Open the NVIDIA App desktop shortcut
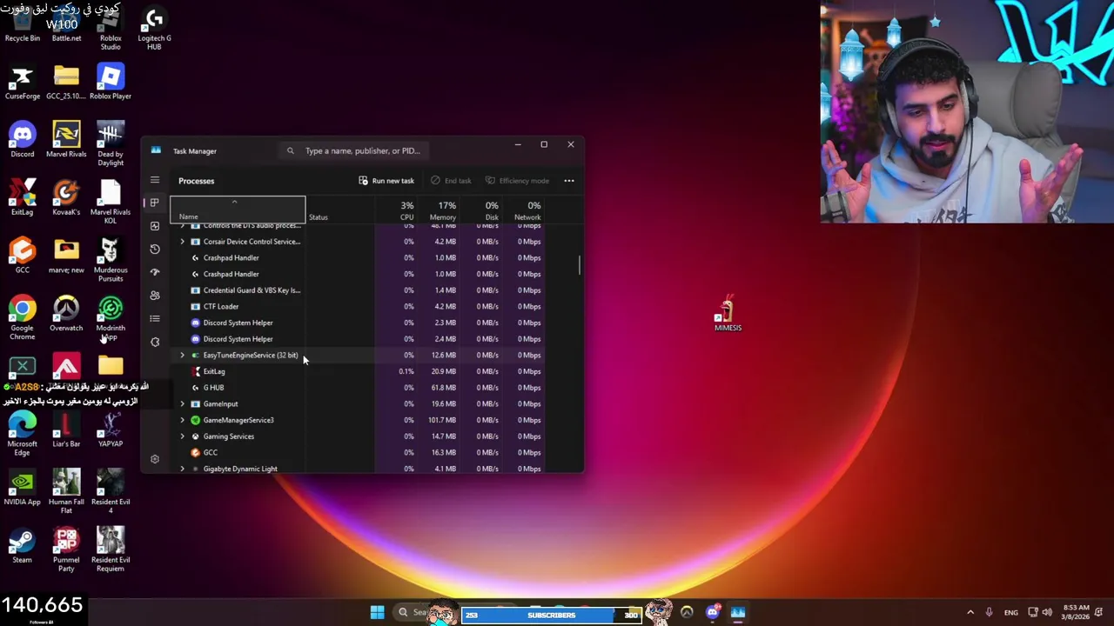This screenshot has width=1114, height=626. (x=23, y=489)
